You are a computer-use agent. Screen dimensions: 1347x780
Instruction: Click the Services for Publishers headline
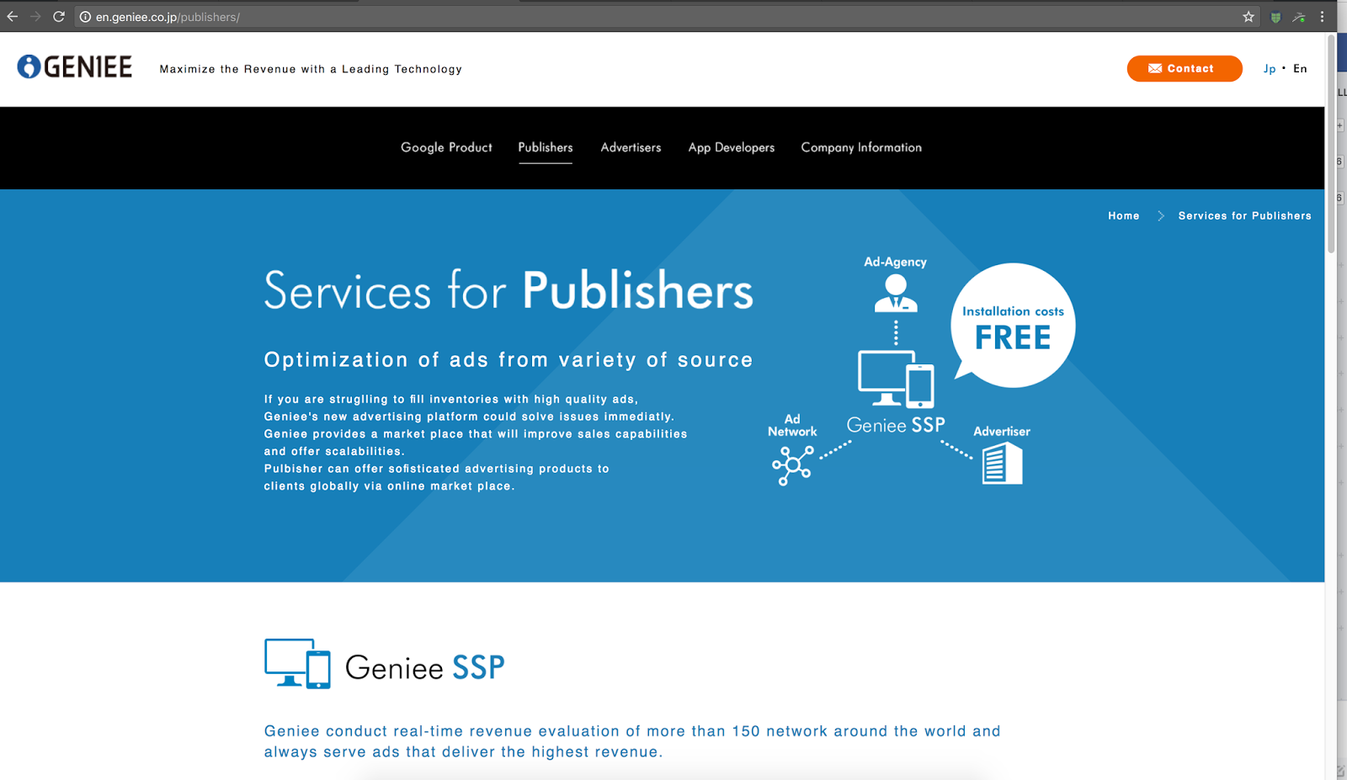tap(508, 290)
